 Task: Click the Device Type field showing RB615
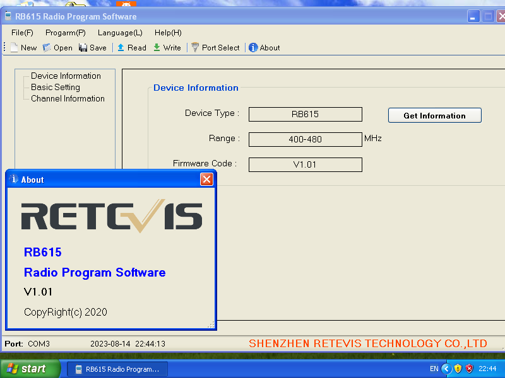[x=305, y=114]
